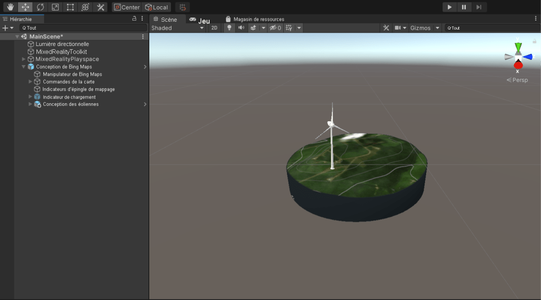Open the Magasin de ressources tab
541x300 pixels.
pyautogui.click(x=255, y=20)
